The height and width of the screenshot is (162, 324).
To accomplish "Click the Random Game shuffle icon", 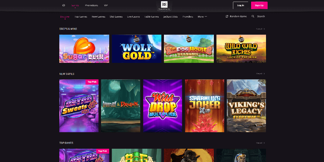I will tap(227, 16).
